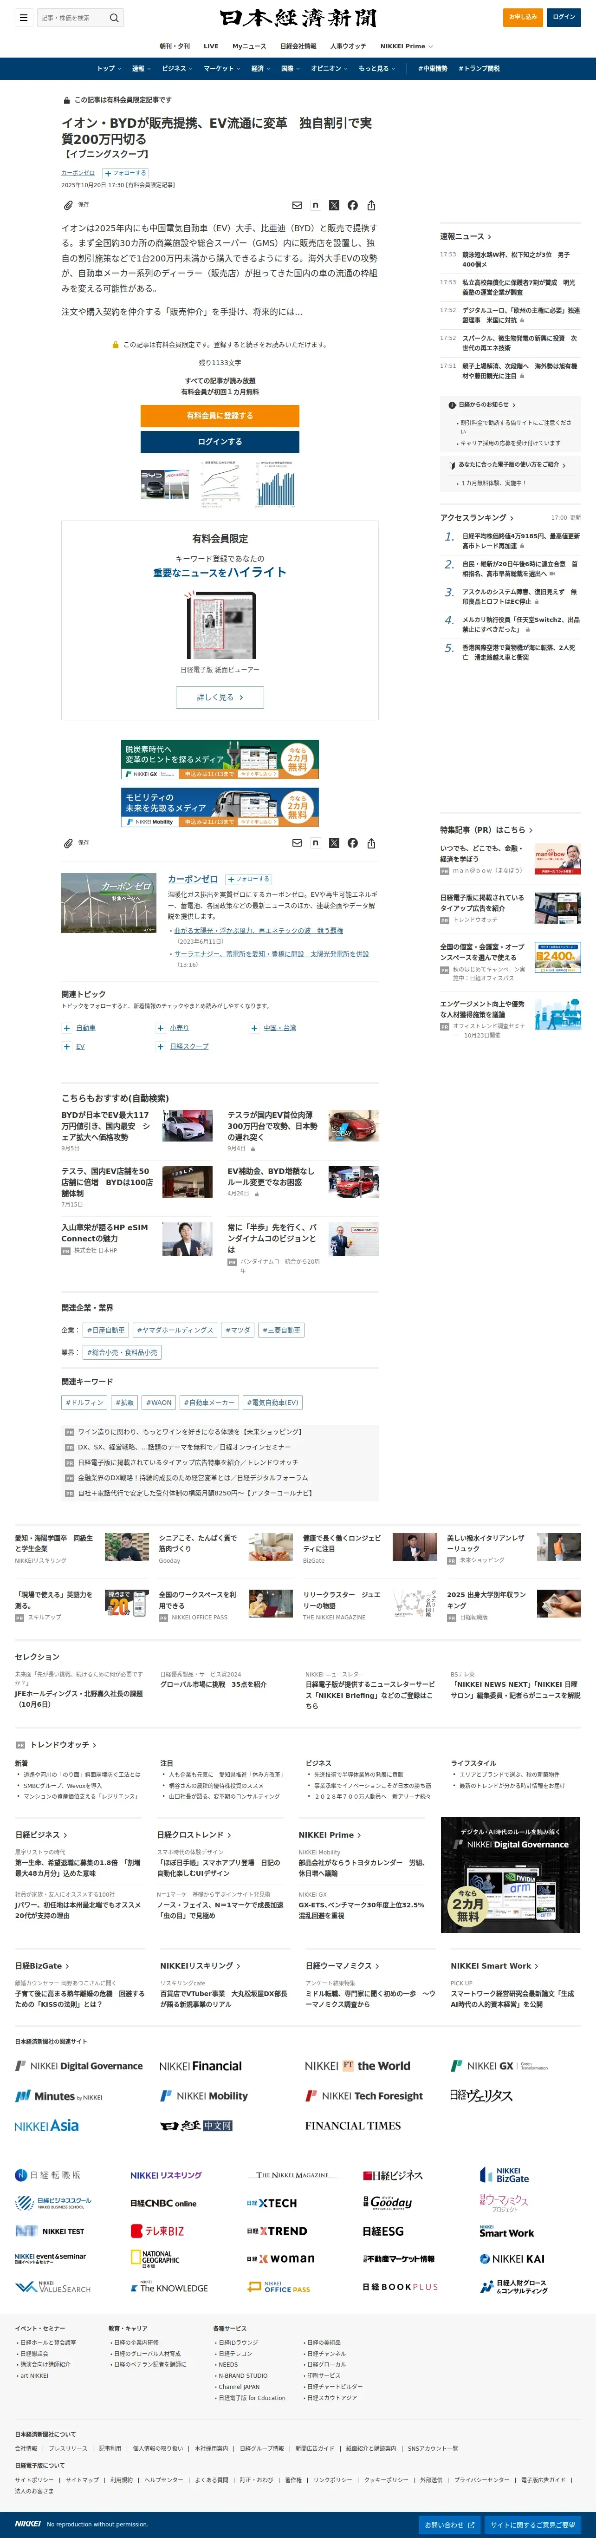Click the orange 有料会員に登録する button
The image size is (596, 2538).
pos(220,416)
